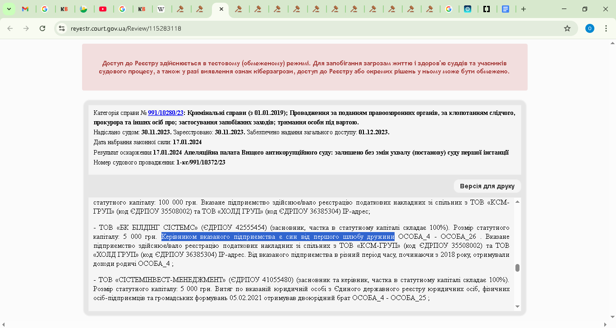Expand the tab search dropdown
This screenshot has width=616, height=328.
(x=9, y=9)
